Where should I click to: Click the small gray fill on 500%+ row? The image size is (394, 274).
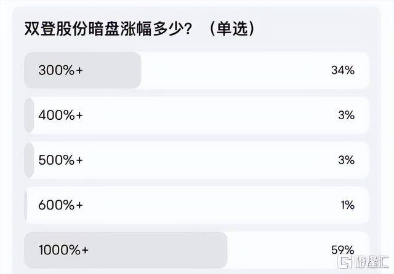(28, 160)
